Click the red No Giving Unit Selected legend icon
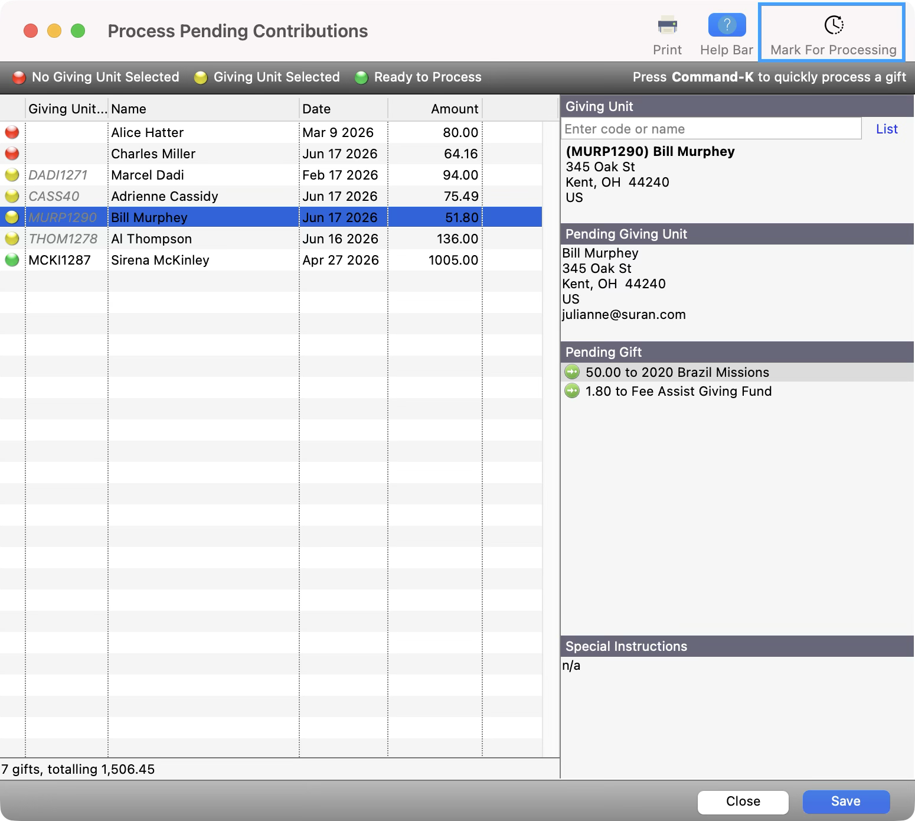Screen dimensions: 915x821 pyautogui.click(x=19, y=77)
